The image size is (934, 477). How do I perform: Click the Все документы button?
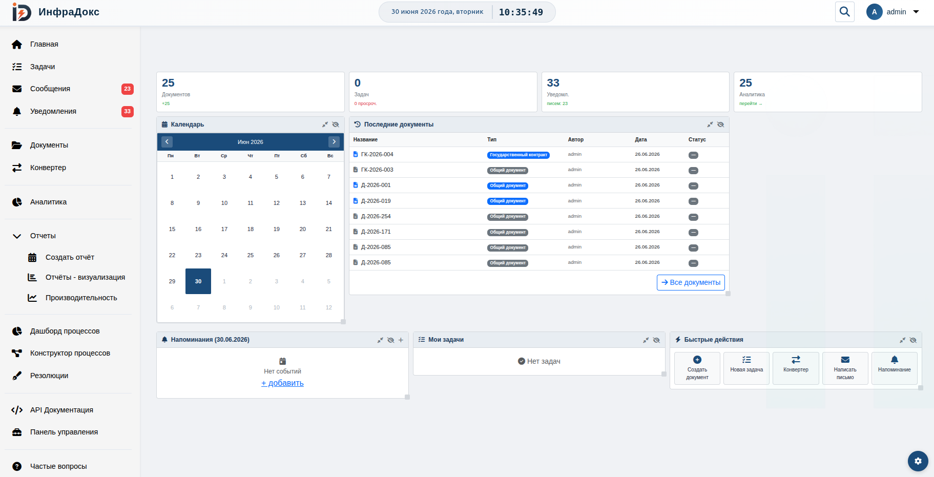point(691,282)
